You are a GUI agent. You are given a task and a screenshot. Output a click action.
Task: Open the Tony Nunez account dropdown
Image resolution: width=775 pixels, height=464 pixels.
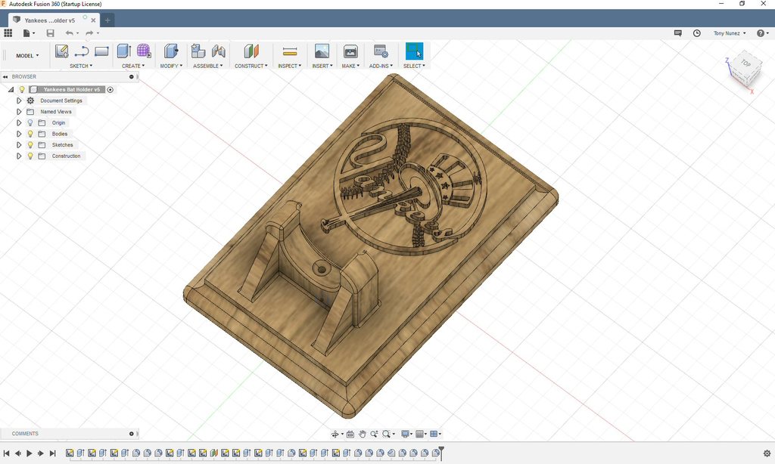coord(730,33)
